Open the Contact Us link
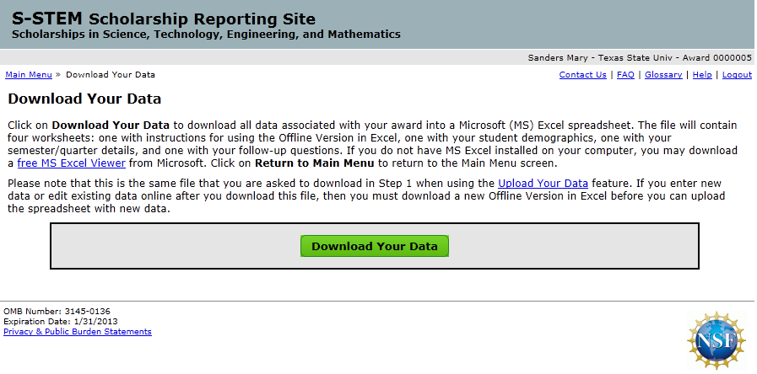757x374 pixels. point(582,75)
